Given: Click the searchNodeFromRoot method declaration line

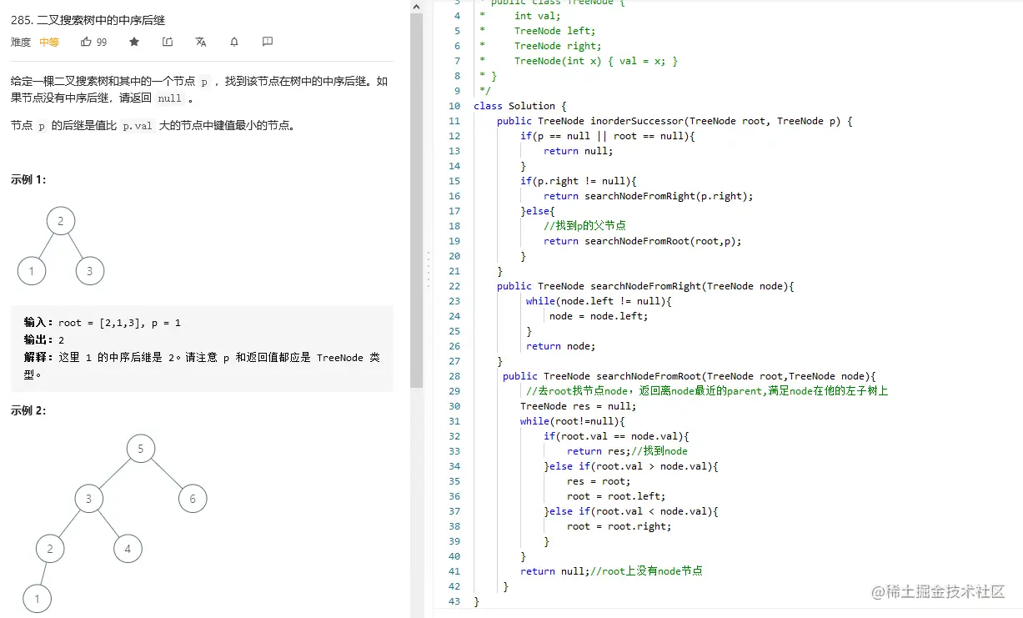Looking at the screenshot, I should click(689, 376).
